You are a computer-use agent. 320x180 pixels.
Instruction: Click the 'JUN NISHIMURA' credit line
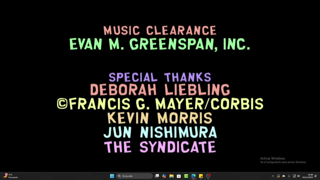click(160, 132)
